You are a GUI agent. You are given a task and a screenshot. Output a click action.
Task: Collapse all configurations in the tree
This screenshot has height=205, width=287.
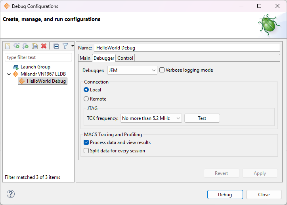pos(56,46)
